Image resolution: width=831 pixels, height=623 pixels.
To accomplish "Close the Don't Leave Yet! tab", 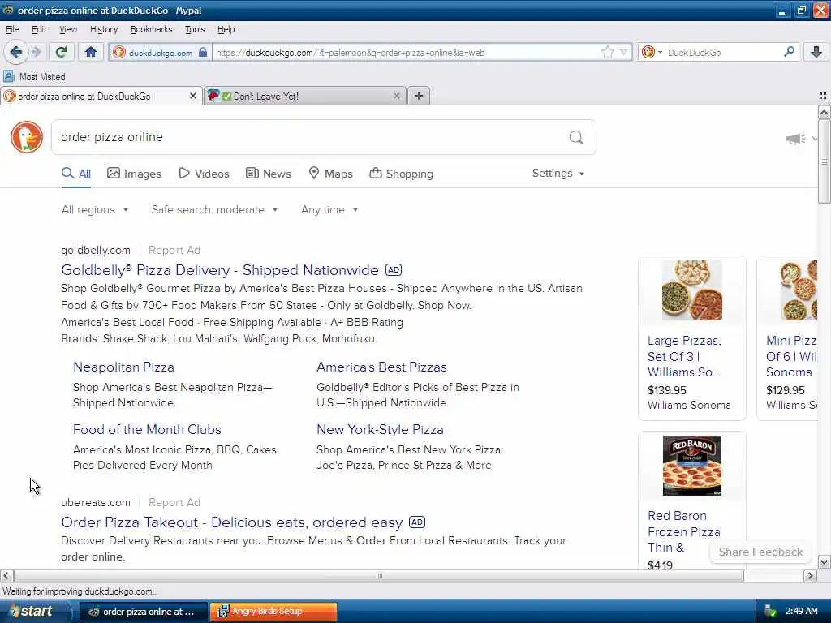I will [x=396, y=96].
